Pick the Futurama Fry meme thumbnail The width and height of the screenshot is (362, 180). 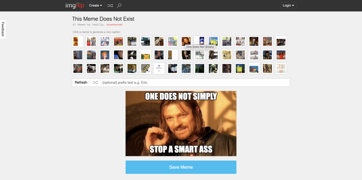(105, 55)
